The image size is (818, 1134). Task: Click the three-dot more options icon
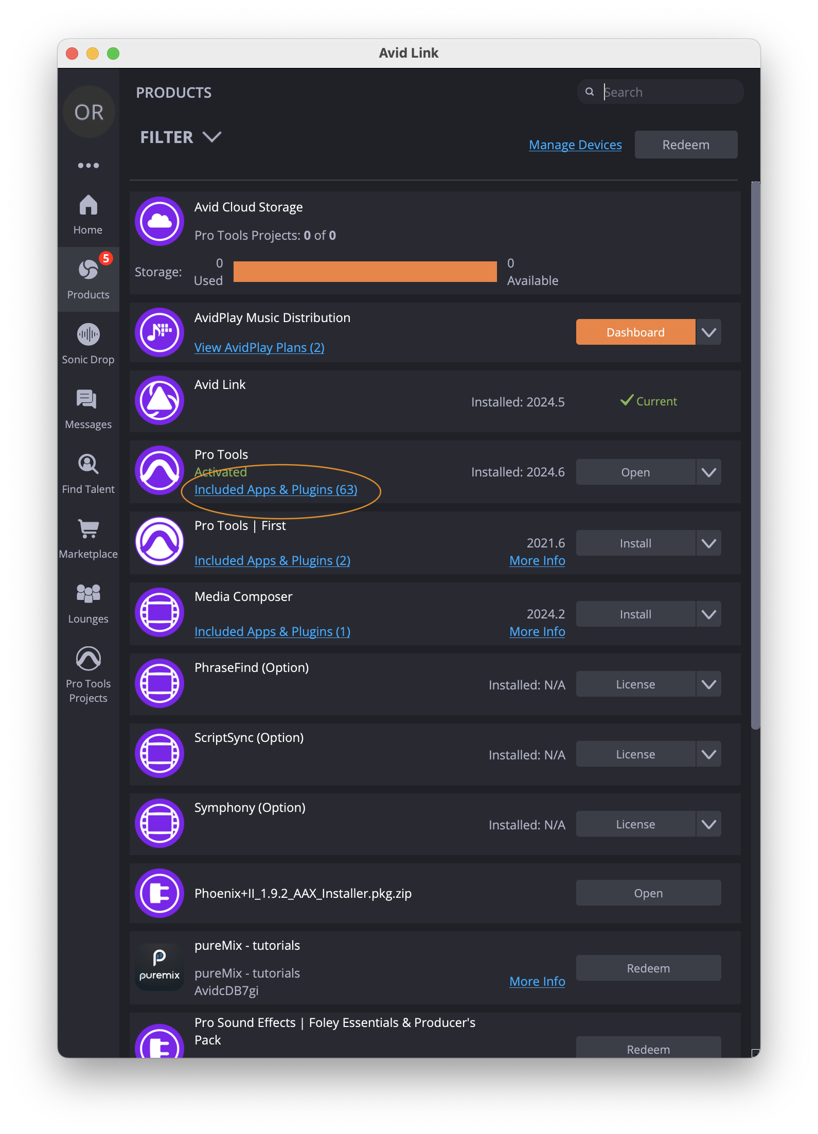click(x=88, y=165)
